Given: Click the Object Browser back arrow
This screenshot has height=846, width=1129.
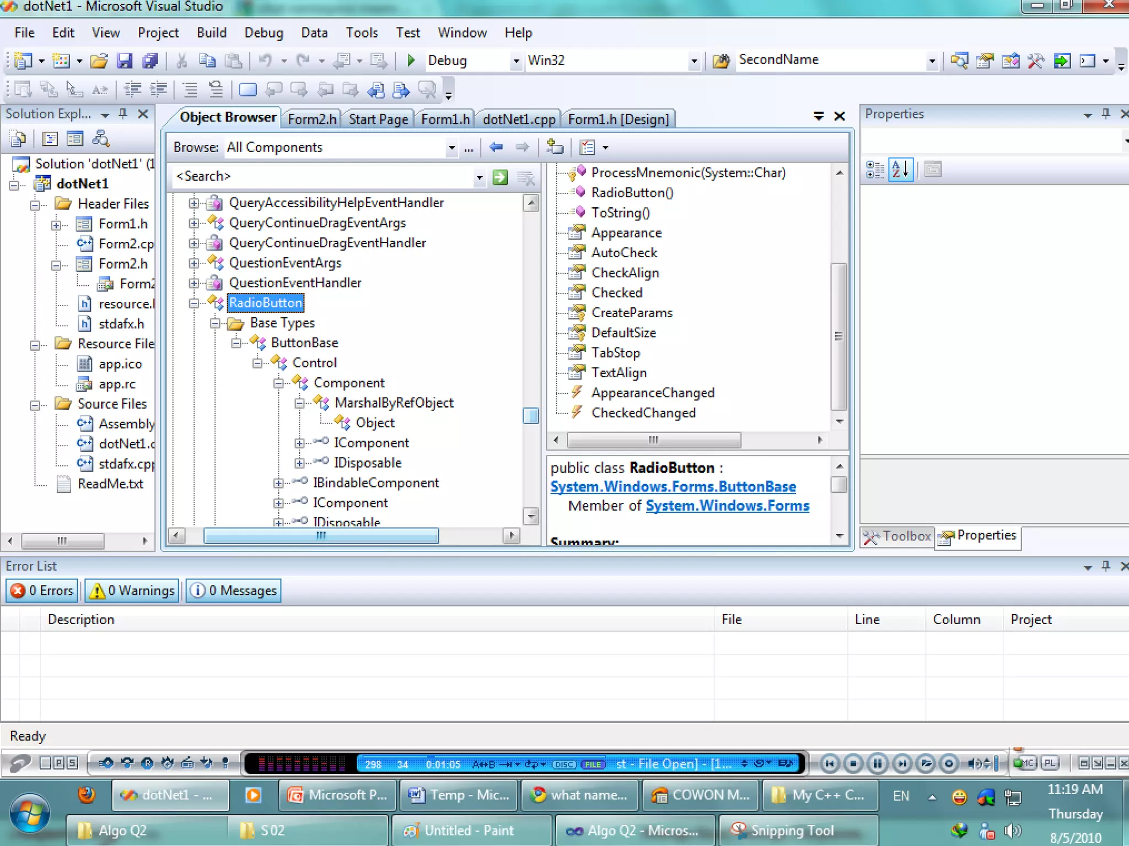Looking at the screenshot, I should click(496, 147).
